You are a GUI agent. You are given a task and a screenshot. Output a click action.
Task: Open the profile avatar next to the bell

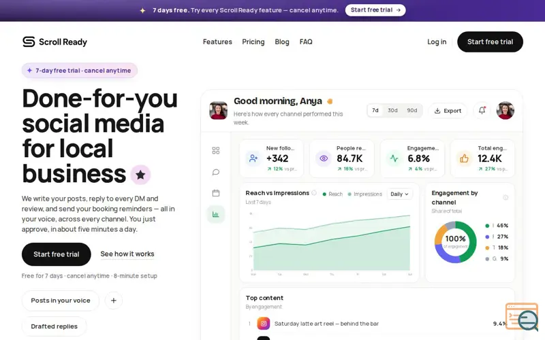[505, 110]
